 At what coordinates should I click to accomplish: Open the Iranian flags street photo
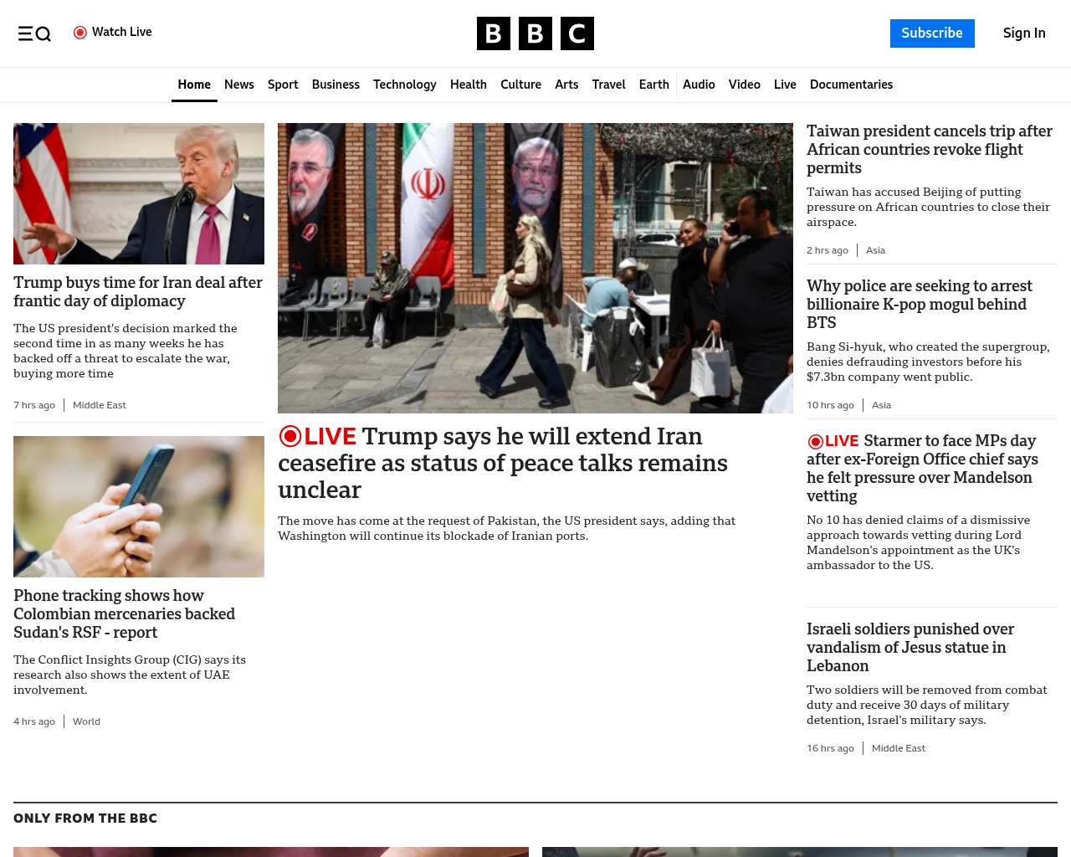(x=535, y=268)
